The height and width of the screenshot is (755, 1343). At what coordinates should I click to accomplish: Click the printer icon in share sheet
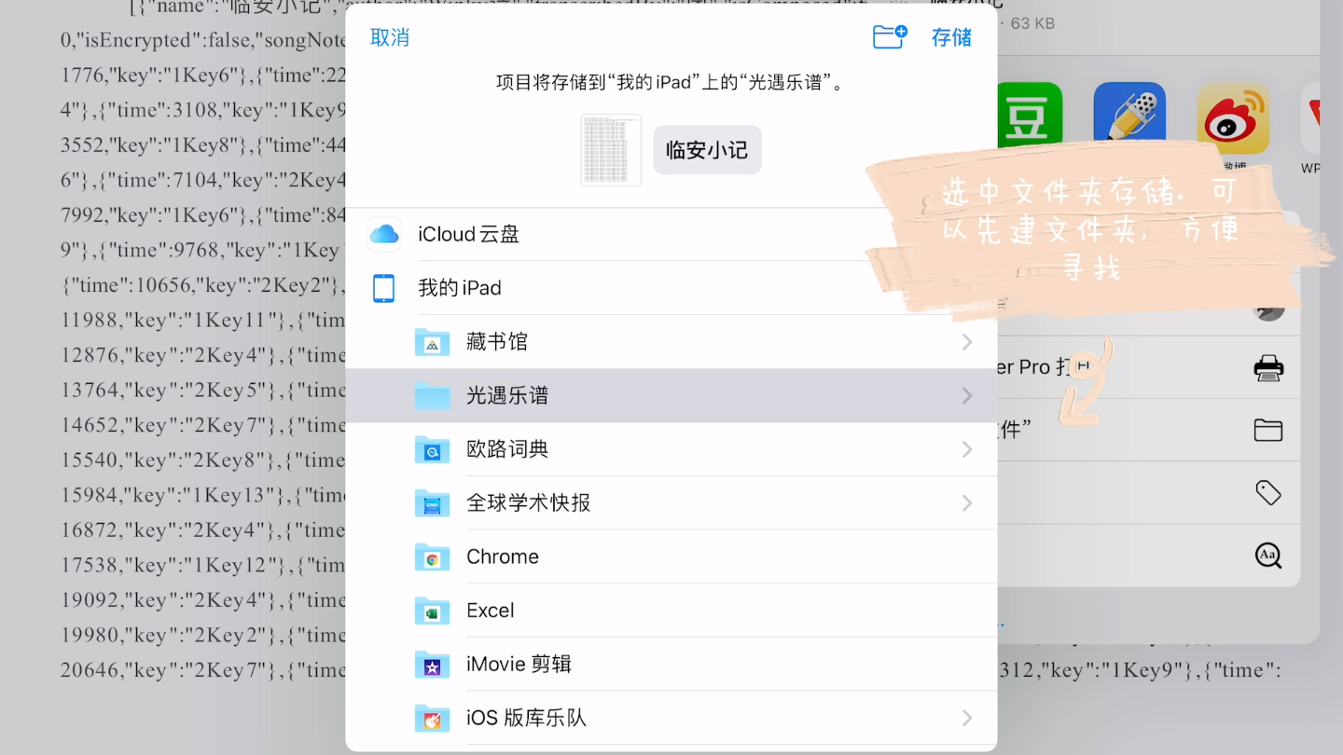click(1268, 368)
